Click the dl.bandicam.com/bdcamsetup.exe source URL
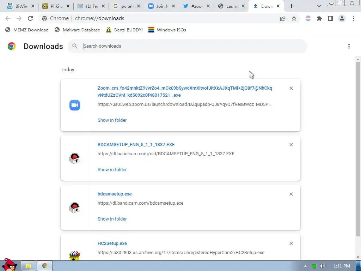Viewport: 361px width, 271px height. 140,203
